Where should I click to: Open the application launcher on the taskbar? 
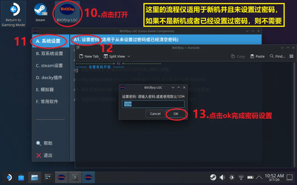[9, 177]
